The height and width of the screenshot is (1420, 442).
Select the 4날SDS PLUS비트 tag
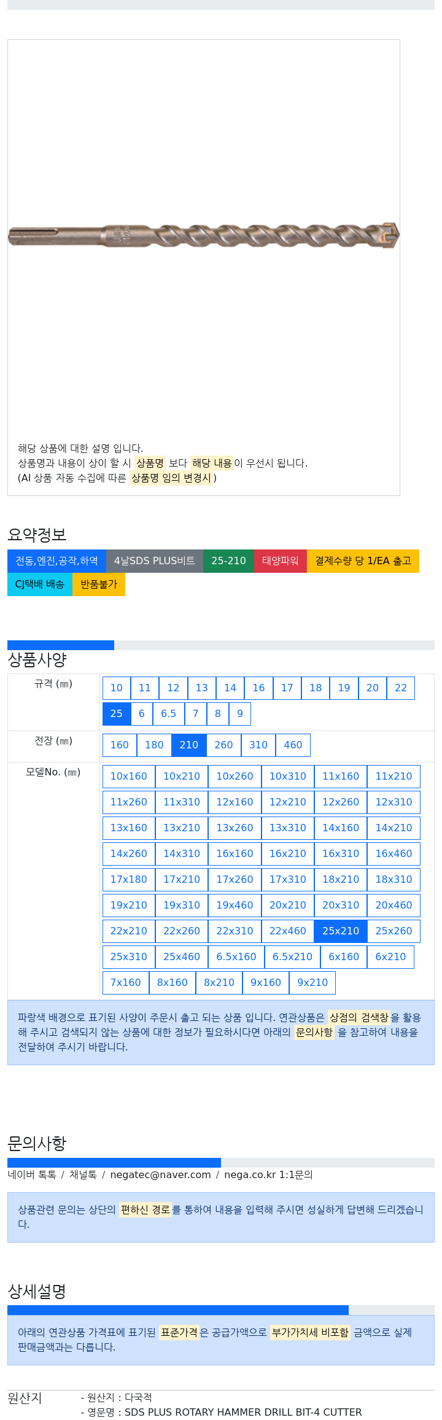(155, 561)
